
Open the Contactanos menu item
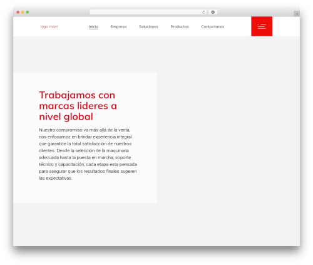tap(213, 26)
